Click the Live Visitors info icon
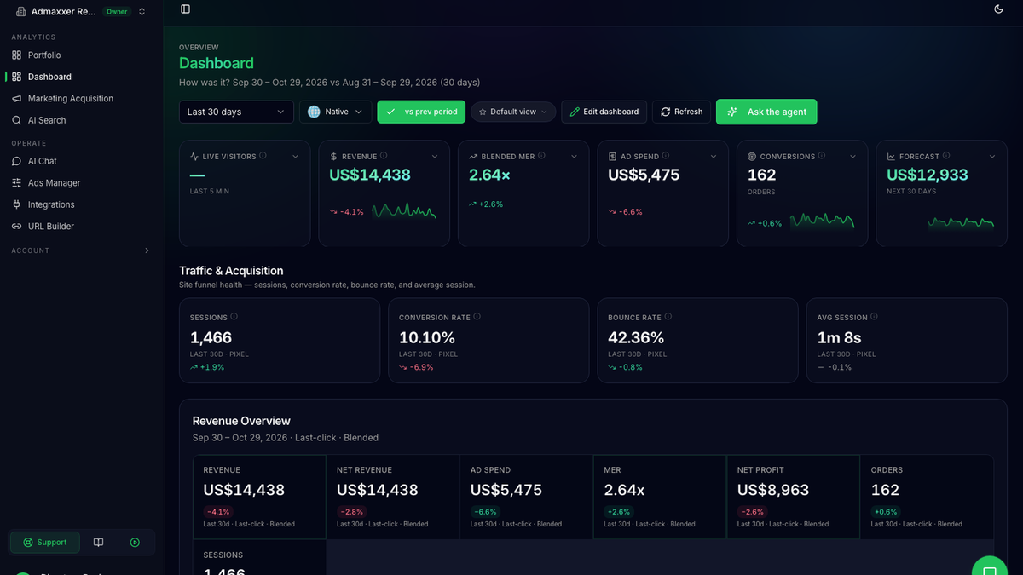This screenshot has height=575, width=1023. [x=263, y=156]
